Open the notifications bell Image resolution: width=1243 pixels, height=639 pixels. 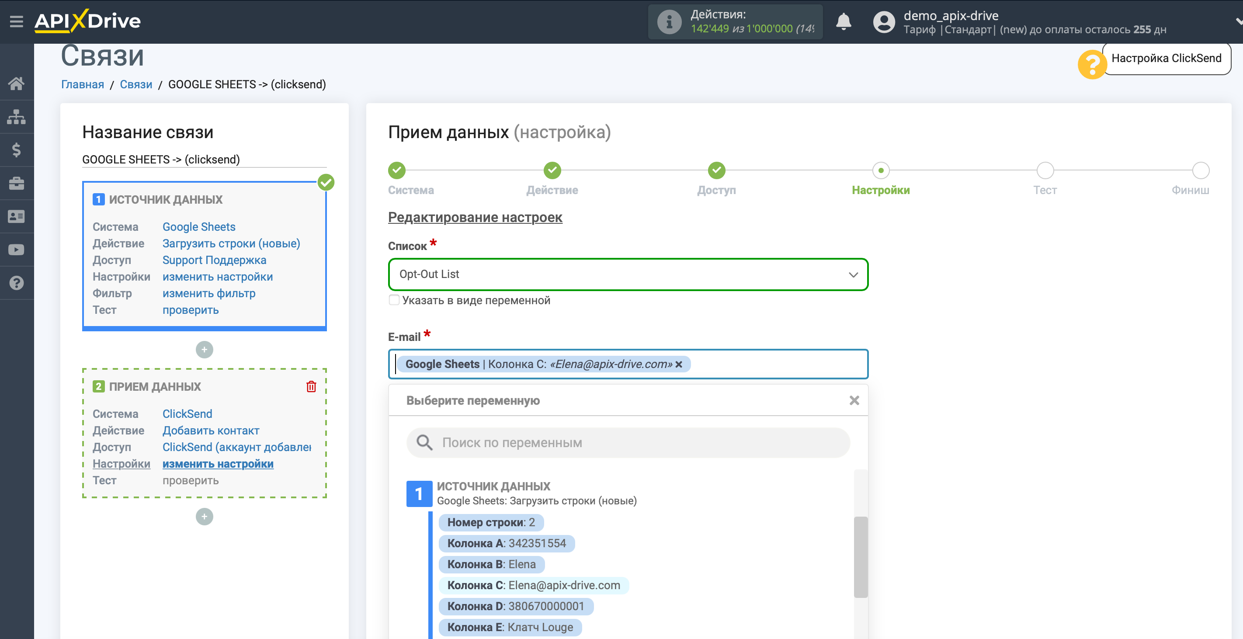click(843, 22)
